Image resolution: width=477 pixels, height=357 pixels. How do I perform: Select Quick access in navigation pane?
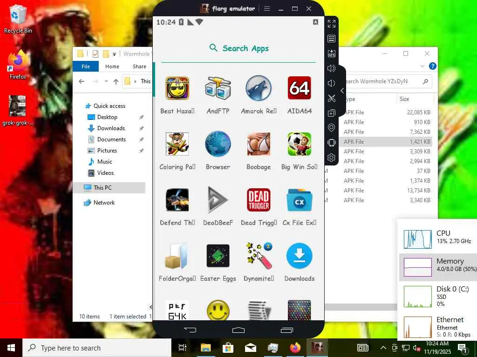click(x=109, y=106)
